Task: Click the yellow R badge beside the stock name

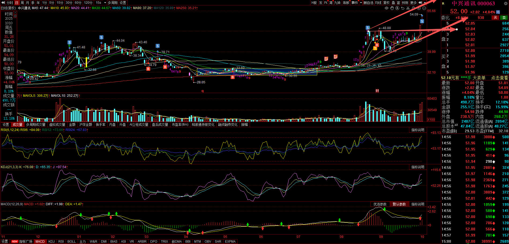Action: coord(443,3)
